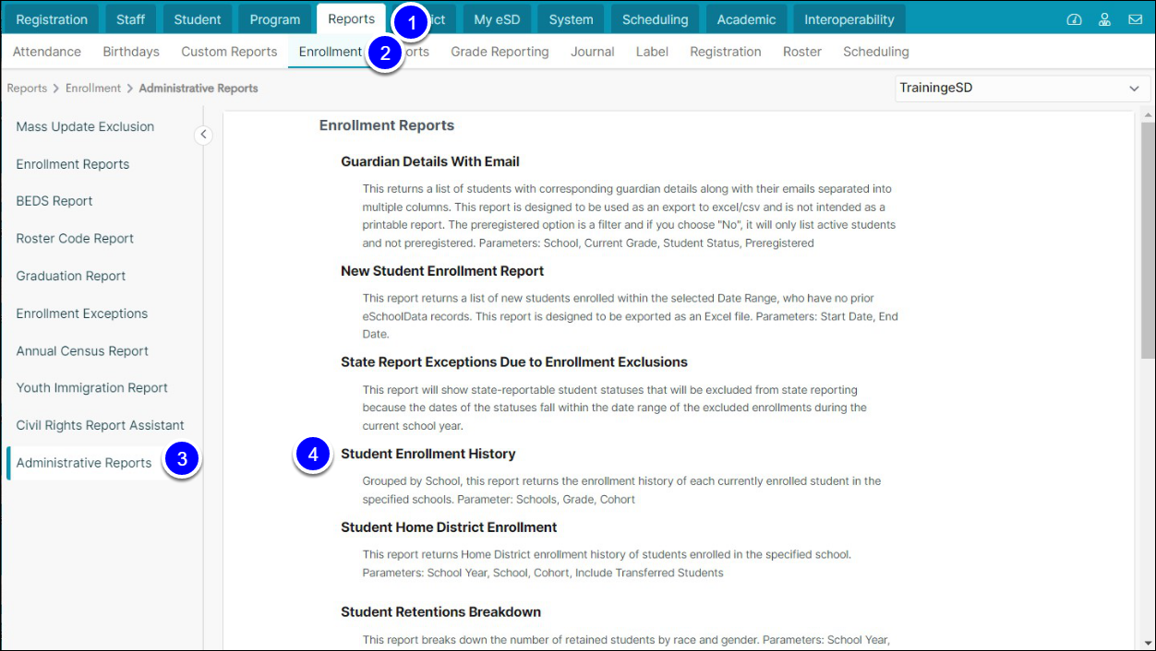This screenshot has height=651, width=1156.
Task: Open the Guardian Details With Email report
Action: tap(430, 161)
